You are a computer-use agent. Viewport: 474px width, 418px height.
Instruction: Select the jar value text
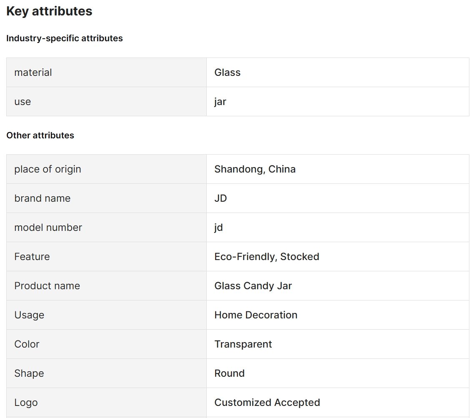pyautogui.click(x=220, y=102)
